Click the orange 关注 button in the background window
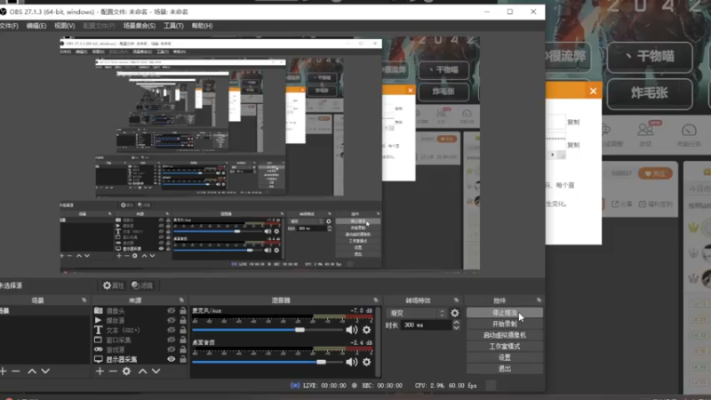The width and height of the screenshot is (711, 400). click(655, 173)
